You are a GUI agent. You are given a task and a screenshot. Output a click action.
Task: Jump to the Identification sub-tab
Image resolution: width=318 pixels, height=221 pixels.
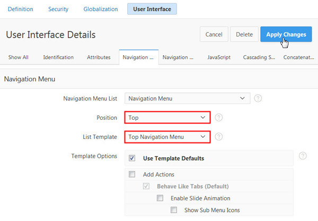coord(58,57)
